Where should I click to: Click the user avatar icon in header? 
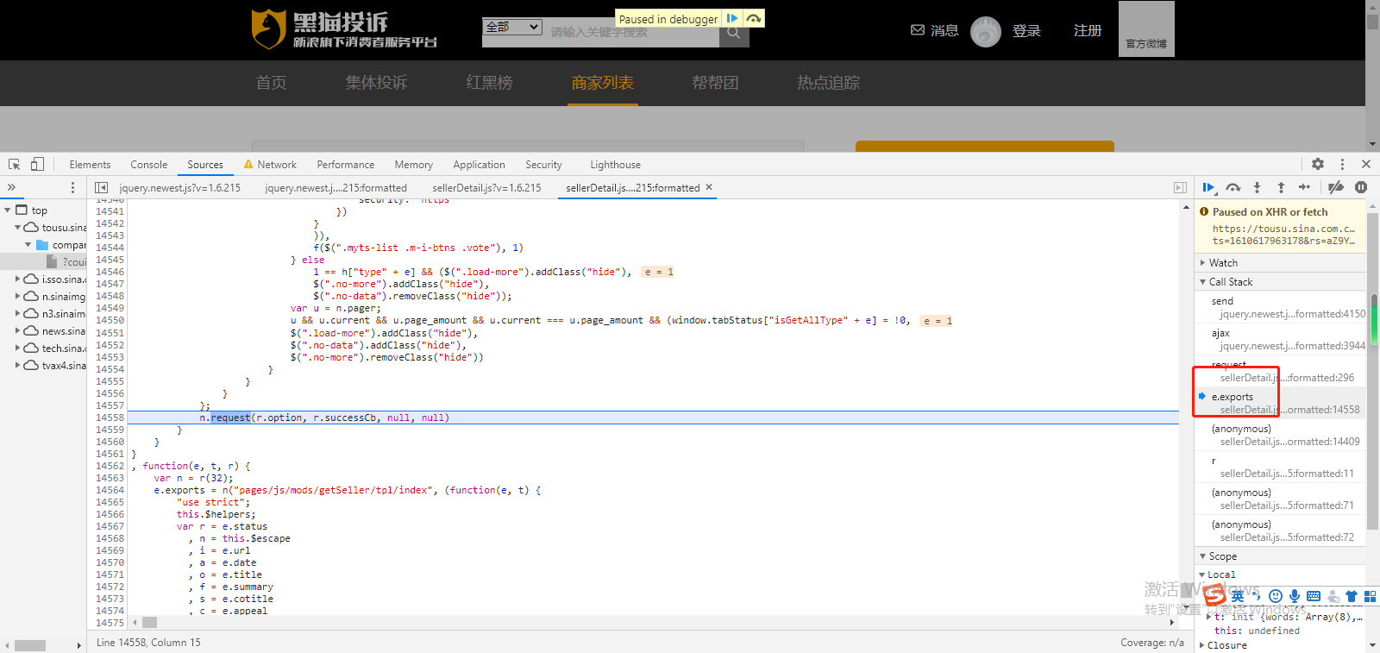tap(985, 31)
